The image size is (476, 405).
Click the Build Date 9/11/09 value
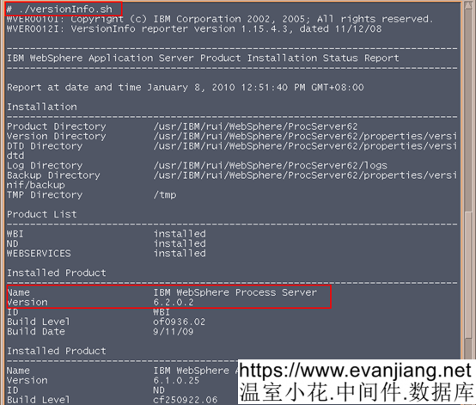(x=174, y=331)
